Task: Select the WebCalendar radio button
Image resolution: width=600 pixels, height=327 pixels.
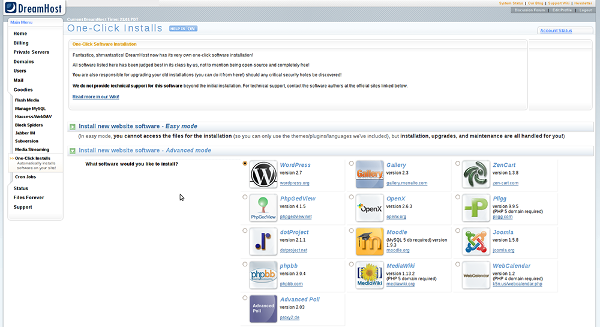Action: click(458, 264)
